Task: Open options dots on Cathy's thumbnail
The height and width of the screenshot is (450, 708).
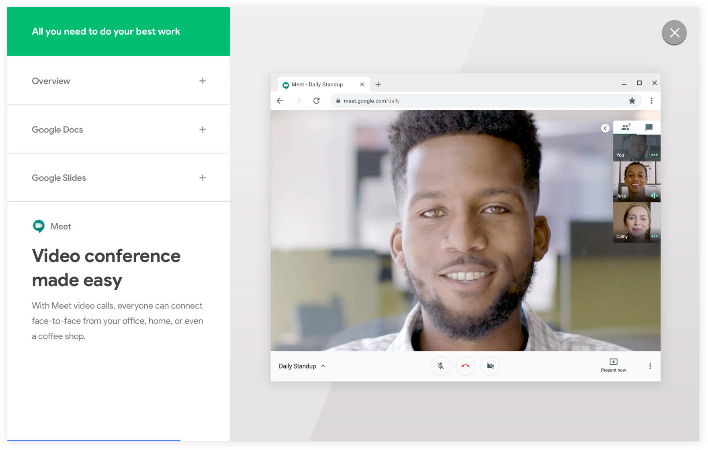Action: coord(654,236)
